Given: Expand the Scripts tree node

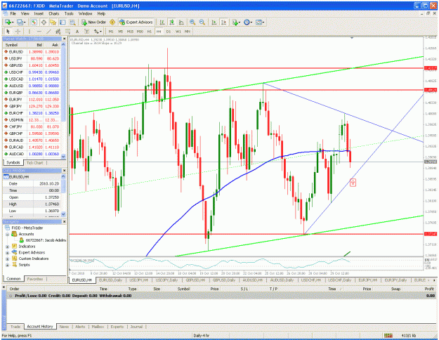Looking at the screenshot, I should [x=7, y=266].
